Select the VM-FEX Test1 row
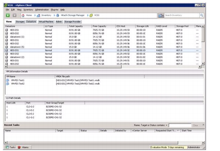Viewport: 220px width, 151px height. [x=104, y=80]
